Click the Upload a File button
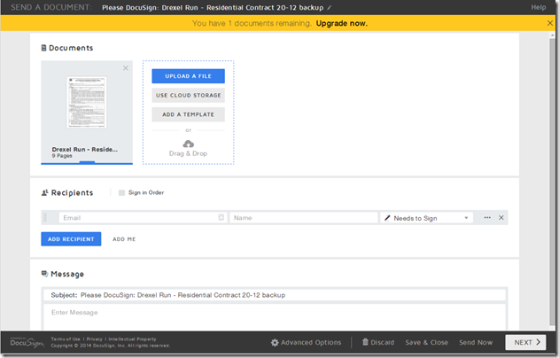The height and width of the screenshot is (358, 559). [x=188, y=76]
